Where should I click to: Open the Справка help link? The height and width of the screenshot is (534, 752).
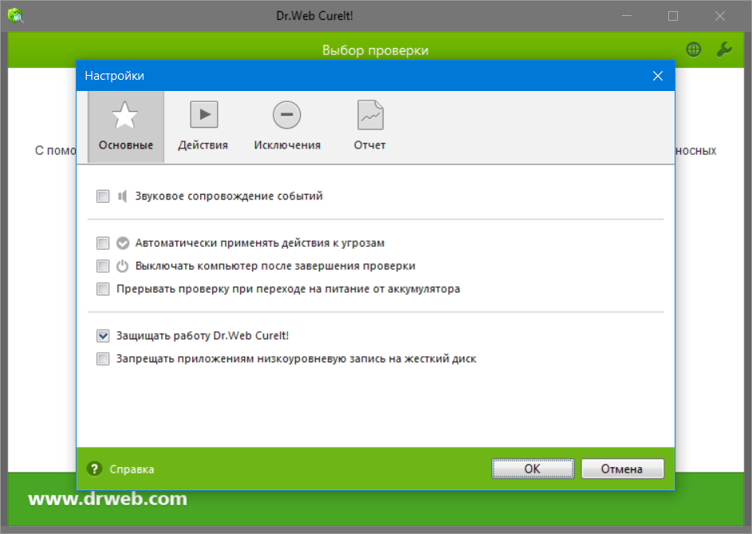click(132, 469)
